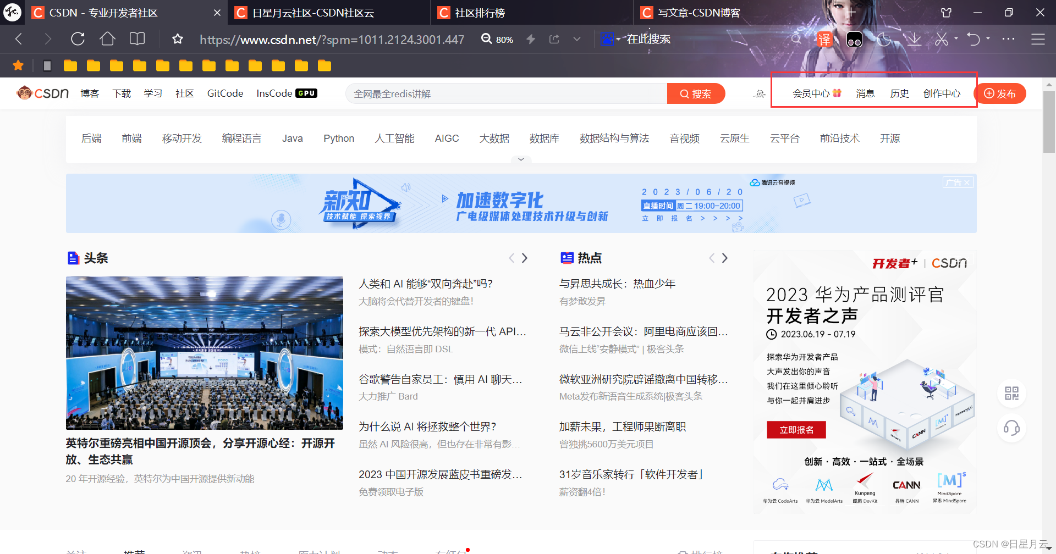The width and height of the screenshot is (1056, 554).
Task: Select the Python category
Action: point(339,138)
